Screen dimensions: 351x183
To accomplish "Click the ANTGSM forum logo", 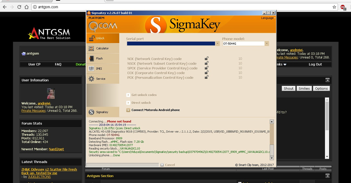I will click(50, 33).
